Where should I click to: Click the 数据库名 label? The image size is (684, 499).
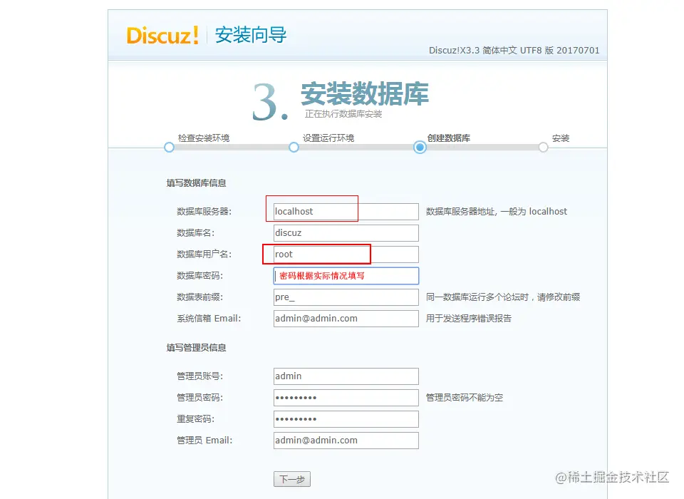(x=195, y=233)
